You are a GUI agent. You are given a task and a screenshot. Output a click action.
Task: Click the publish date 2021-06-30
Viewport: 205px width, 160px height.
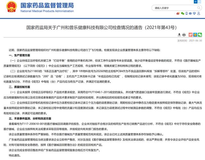(195, 41)
